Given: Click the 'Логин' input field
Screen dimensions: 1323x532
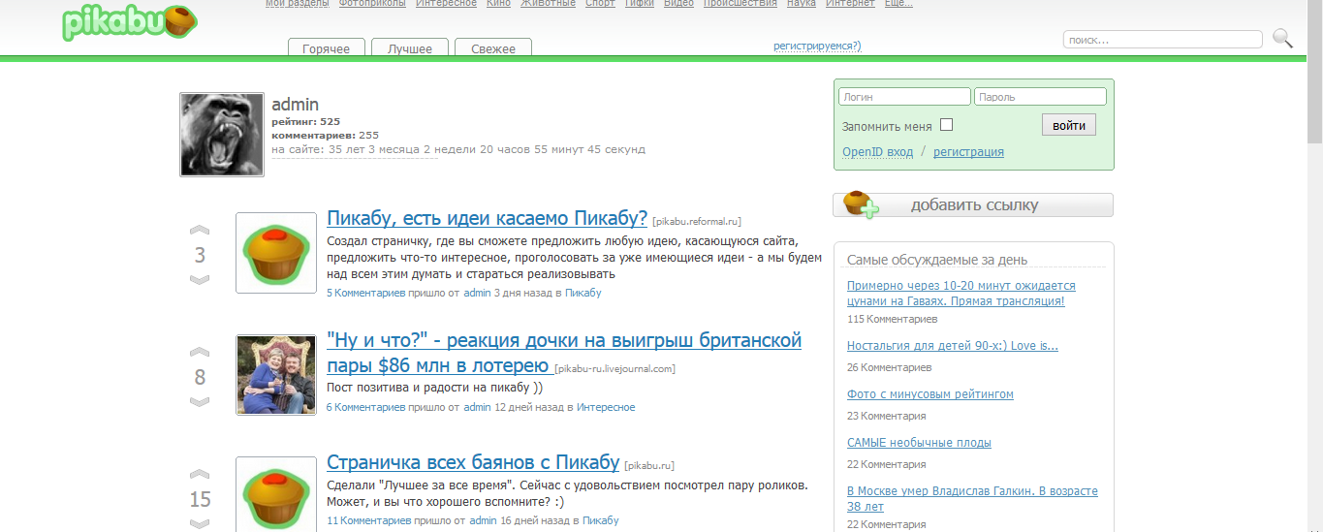Looking at the screenshot, I should point(904,97).
